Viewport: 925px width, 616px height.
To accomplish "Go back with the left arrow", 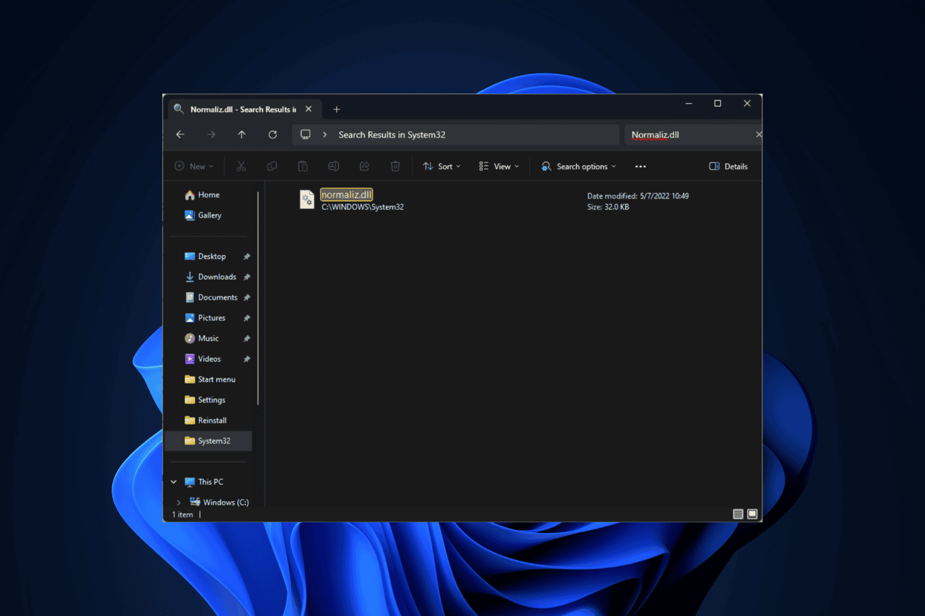I will (180, 135).
